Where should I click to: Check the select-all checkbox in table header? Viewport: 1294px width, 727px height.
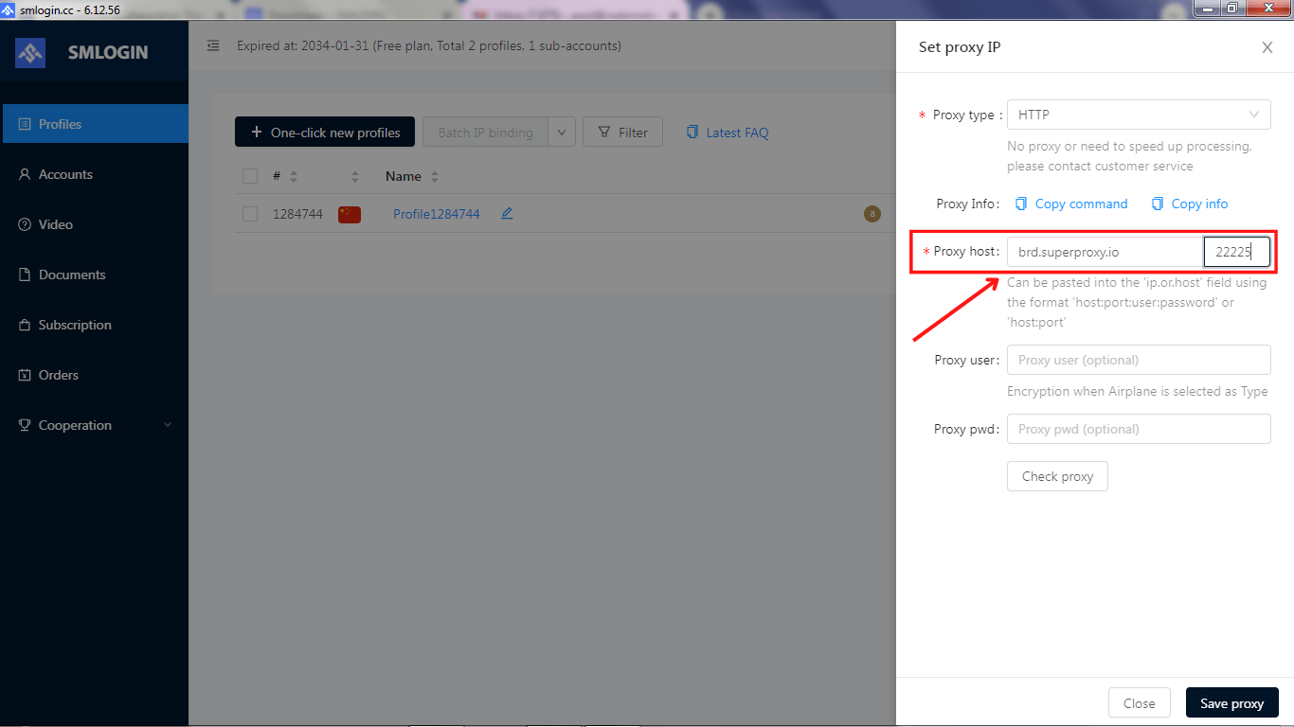pyautogui.click(x=249, y=176)
